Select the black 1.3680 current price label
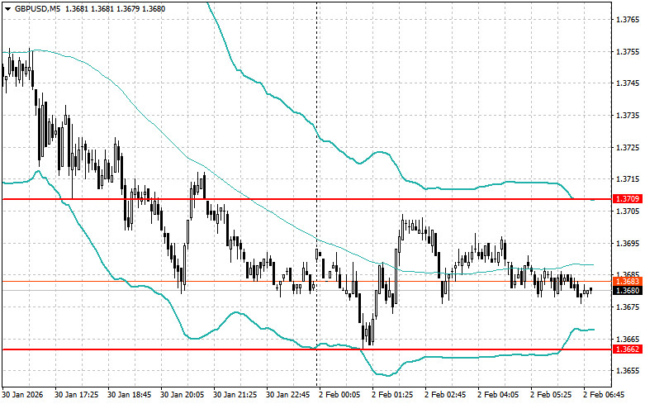The height and width of the screenshot is (404, 645). [x=628, y=291]
